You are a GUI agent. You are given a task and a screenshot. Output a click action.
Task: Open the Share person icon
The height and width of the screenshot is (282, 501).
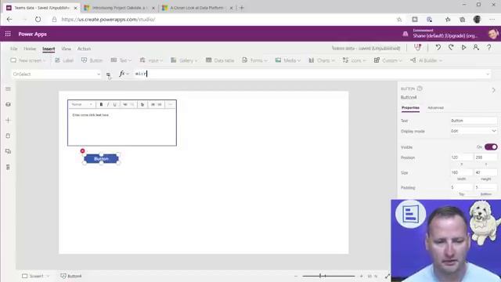(x=476, y=48)
